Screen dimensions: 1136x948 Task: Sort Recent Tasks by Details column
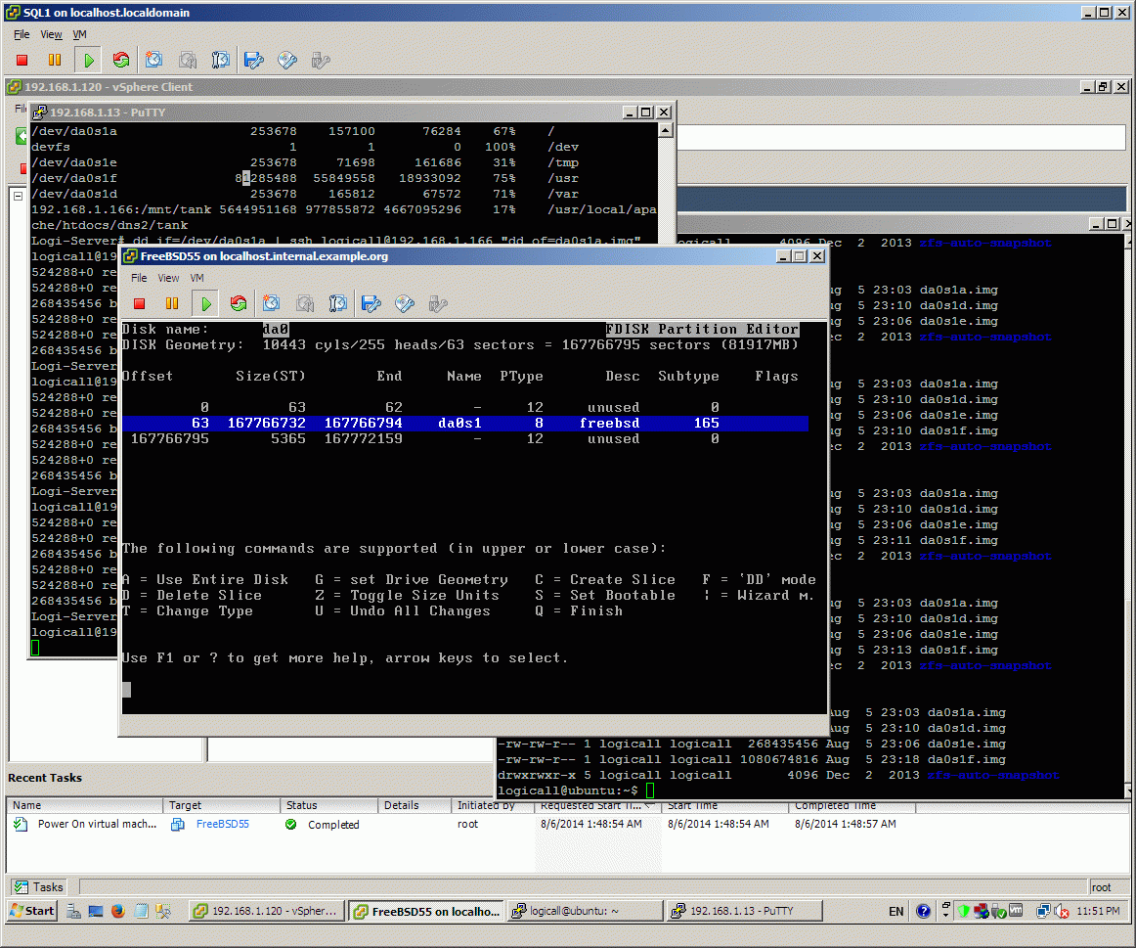(415, 805)
